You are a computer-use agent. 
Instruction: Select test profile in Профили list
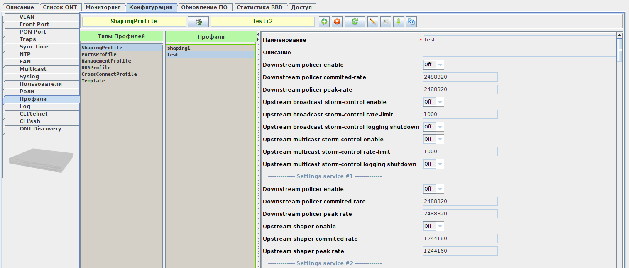tap(211, 55)
